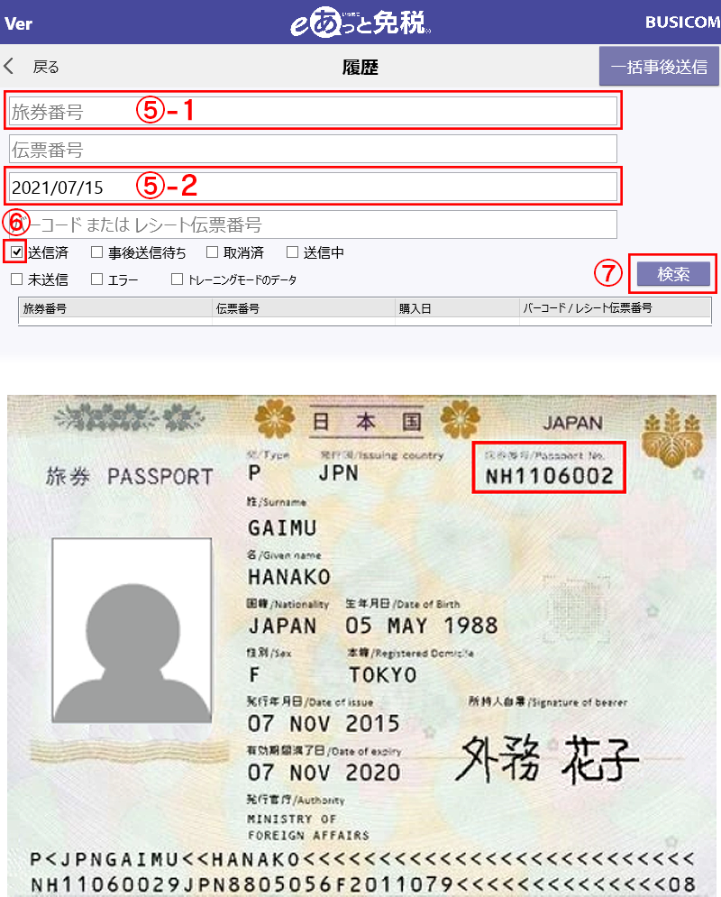Open the date field showing 2021/07/15
The width and height of the screenshot is (721, 897).
(313, 187)
